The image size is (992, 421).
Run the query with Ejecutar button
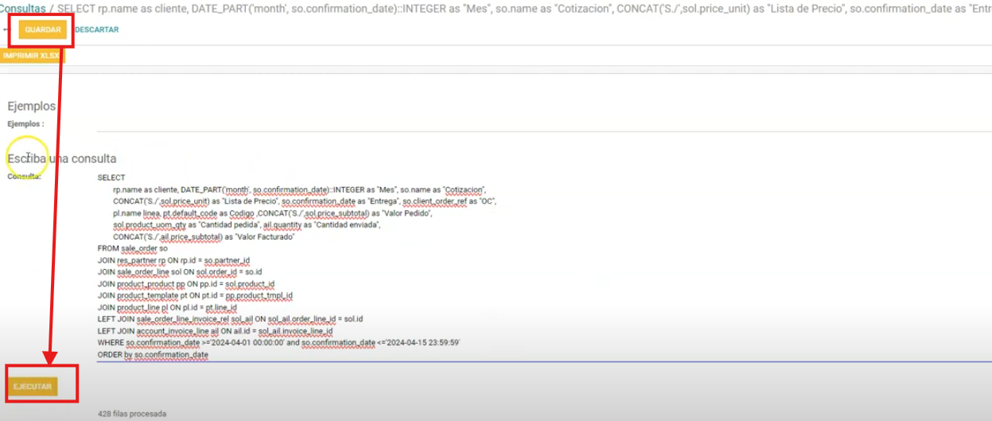pyautogui.click(x=33, y=386)
